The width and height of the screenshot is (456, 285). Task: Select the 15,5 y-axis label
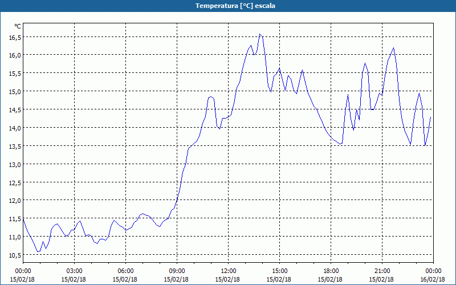pos(15,74)
